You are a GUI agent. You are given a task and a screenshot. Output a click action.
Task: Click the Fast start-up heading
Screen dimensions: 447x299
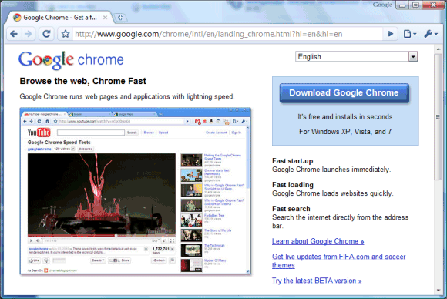tap(293, 161)
